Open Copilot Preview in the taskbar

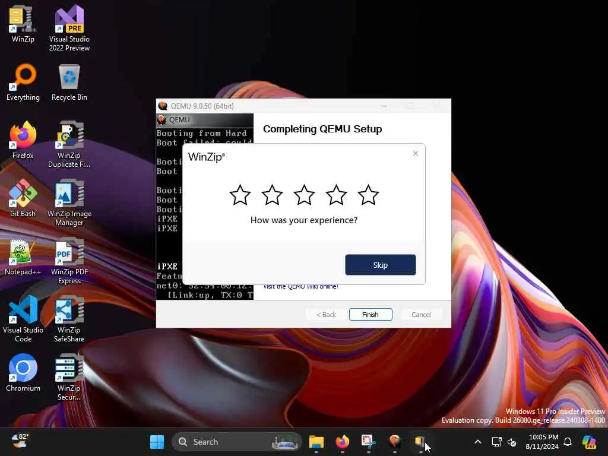coord(589,442)
